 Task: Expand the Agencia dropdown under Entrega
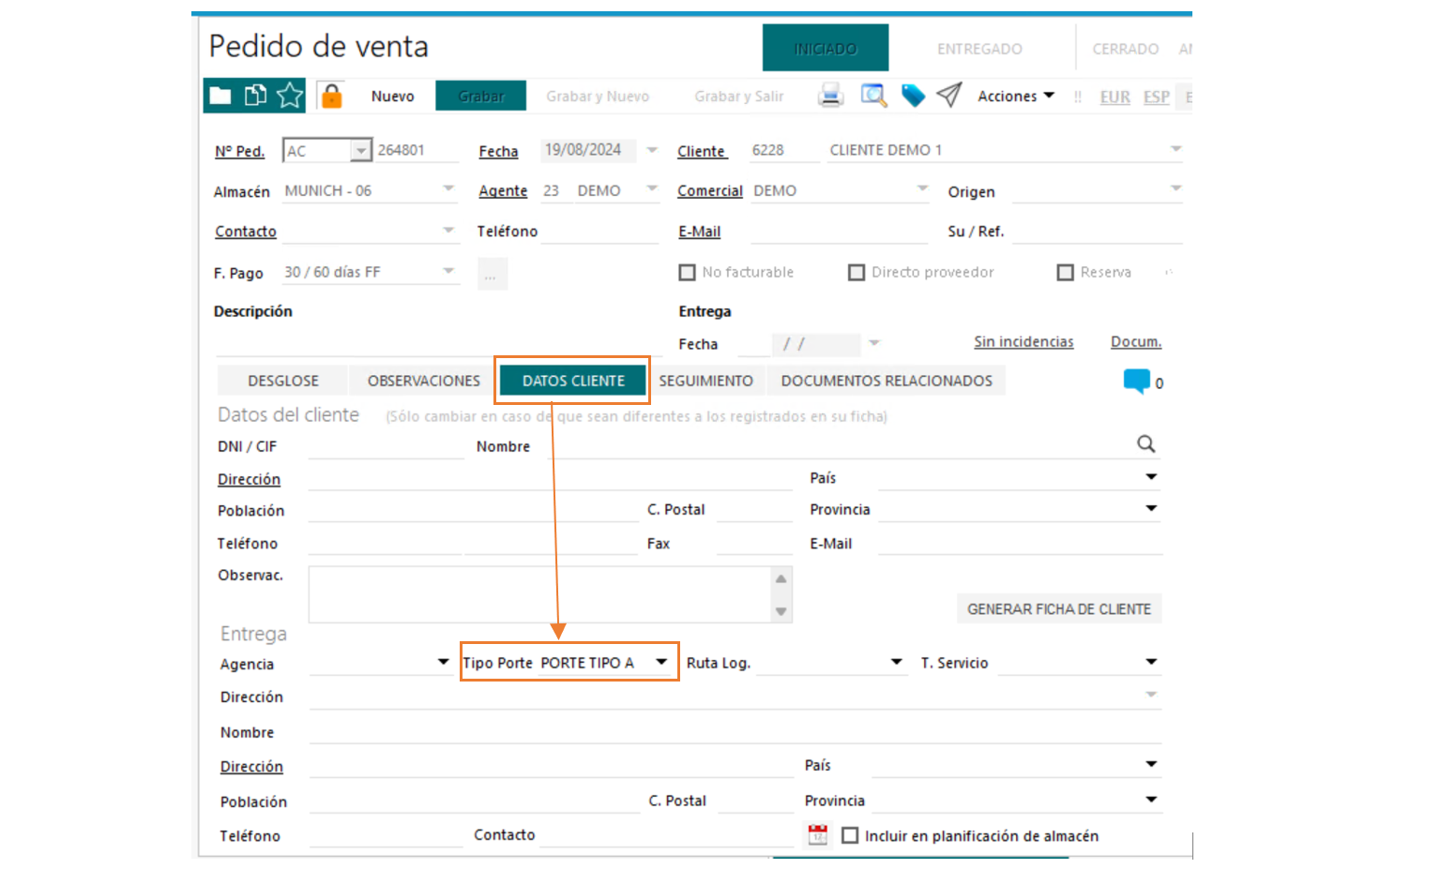(443, 662)
